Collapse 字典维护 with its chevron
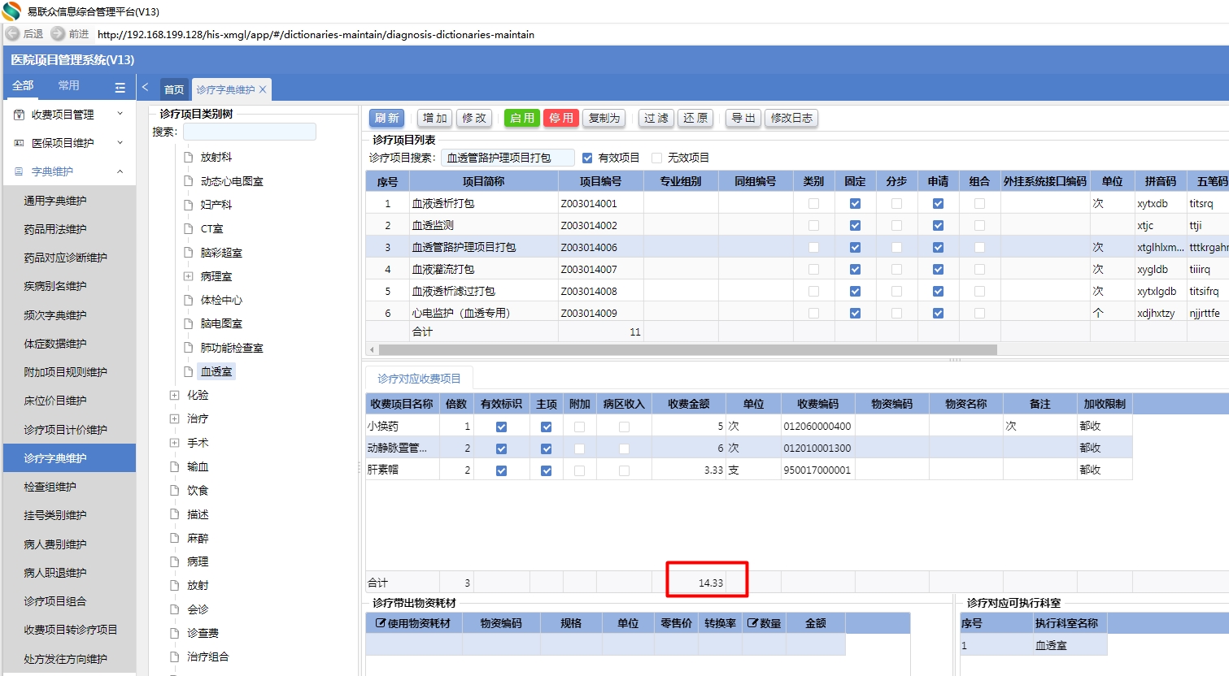Image resolution: width=1229 pixels, height=676 pixels. [120, 171]
